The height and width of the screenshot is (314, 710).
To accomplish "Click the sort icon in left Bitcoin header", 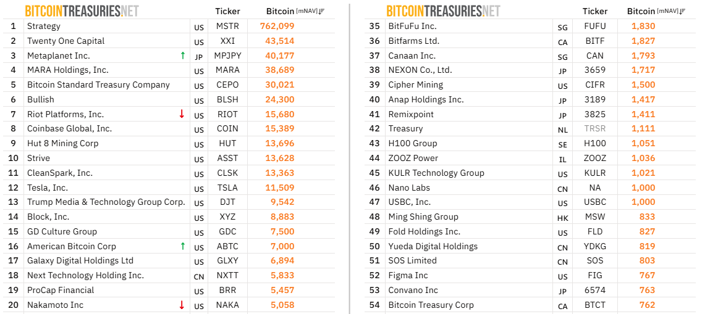I will click(322, 11).
